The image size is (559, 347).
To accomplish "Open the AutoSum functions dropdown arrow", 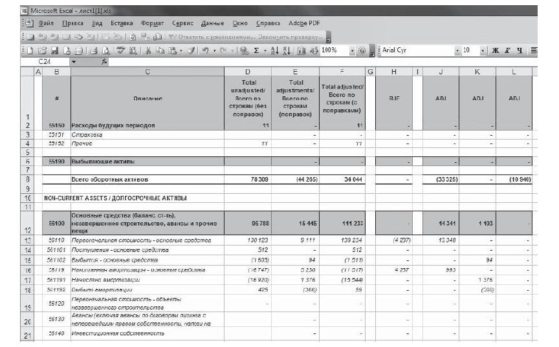I will coord(265,51).
